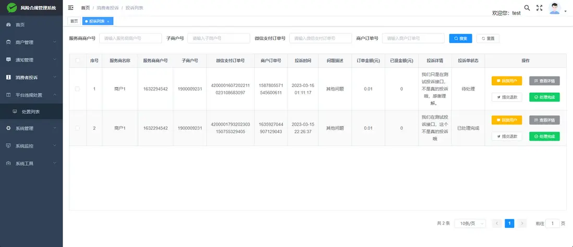Focus the 商户订单号 input field
Image resolution: width=573 pixels, height=247 pixels.
coord(413,39)
